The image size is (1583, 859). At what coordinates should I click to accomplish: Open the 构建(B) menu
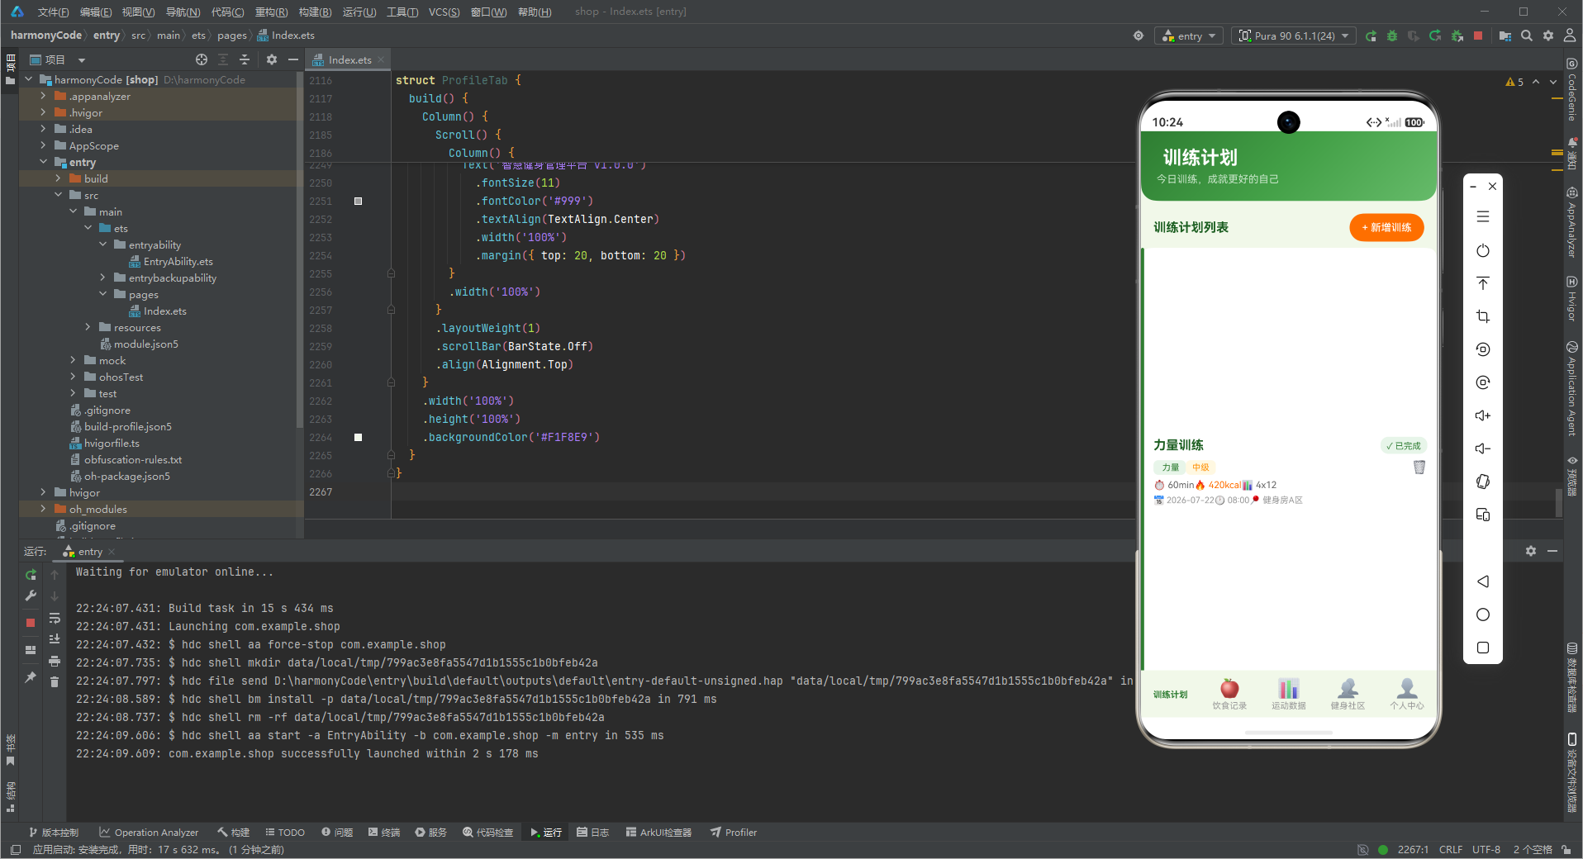point(315,12)
